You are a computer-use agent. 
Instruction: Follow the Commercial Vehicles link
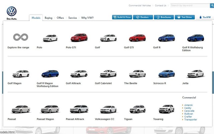tap(140, 5)
